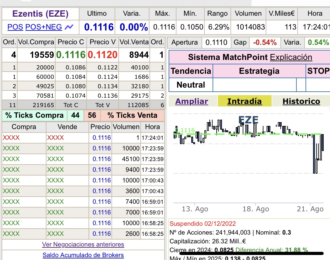Click the volume value 1014083
This screenshot has height=260, width=330.
250,27
